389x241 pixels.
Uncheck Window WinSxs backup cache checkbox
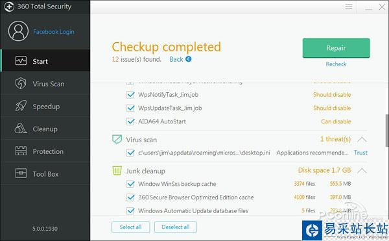[130, 184]
